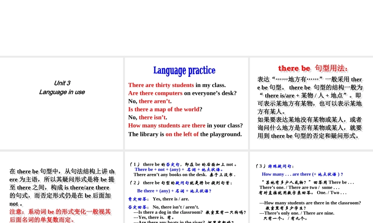Screen dimensions: 373x223
Task: Select the red '注意' note text
Action: pyautogui.click(x=60, y=216)
